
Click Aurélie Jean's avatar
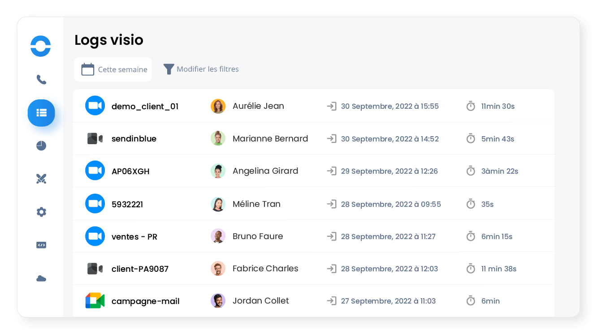218,106
